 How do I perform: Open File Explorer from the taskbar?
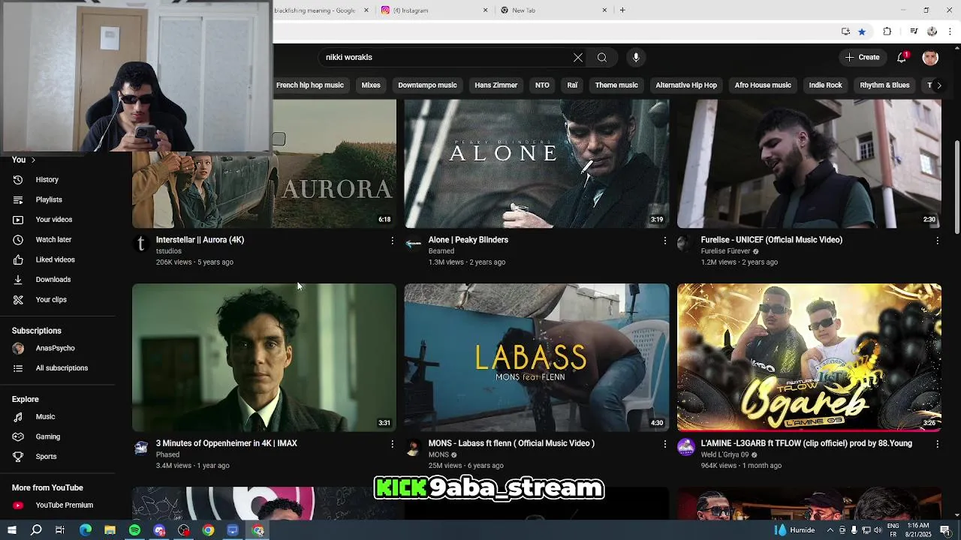(x=110, y=530)
